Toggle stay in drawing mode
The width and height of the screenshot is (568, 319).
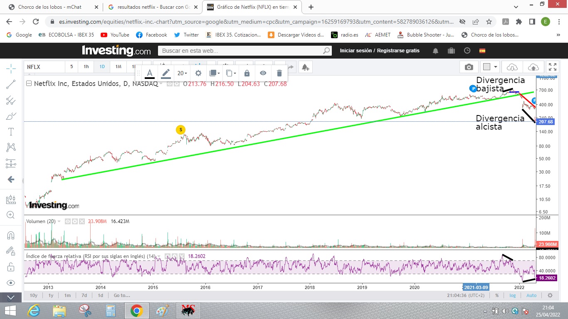(x=11, y=251)
